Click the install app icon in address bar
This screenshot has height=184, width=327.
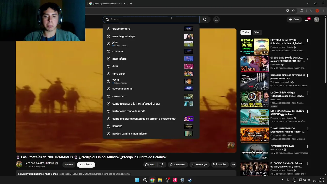coord(288,11)
